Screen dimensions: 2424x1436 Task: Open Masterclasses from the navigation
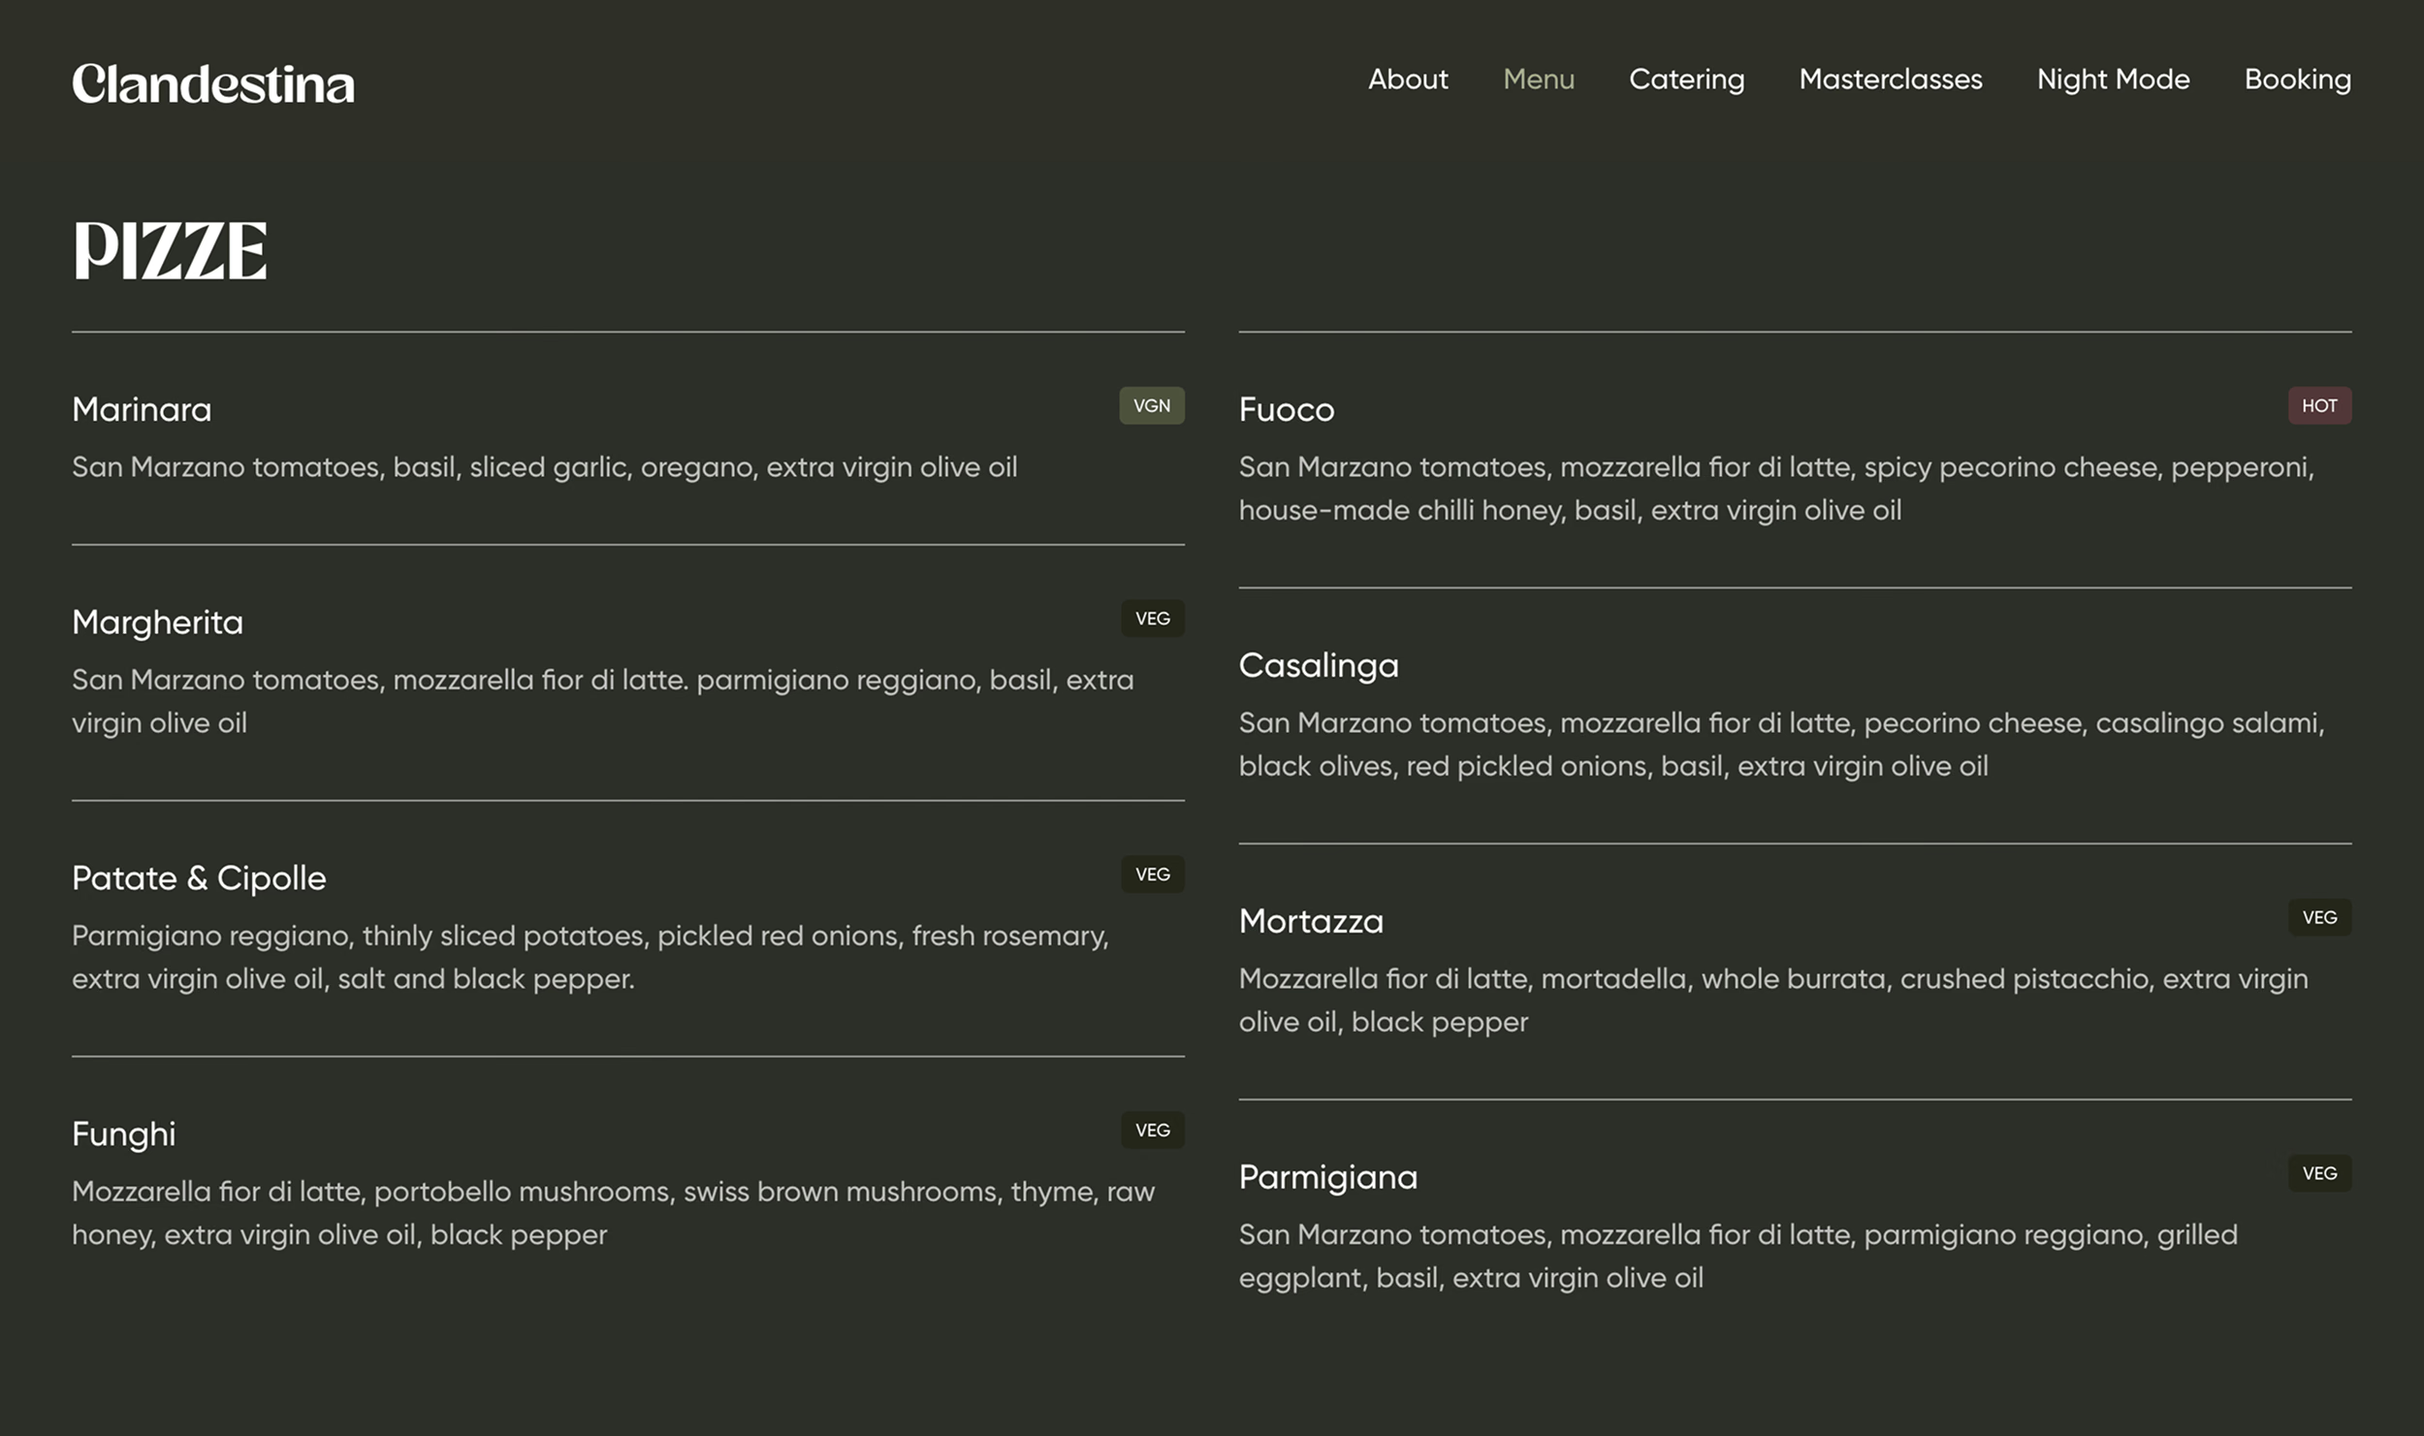pyautogui.click(x=1891, y=79)
